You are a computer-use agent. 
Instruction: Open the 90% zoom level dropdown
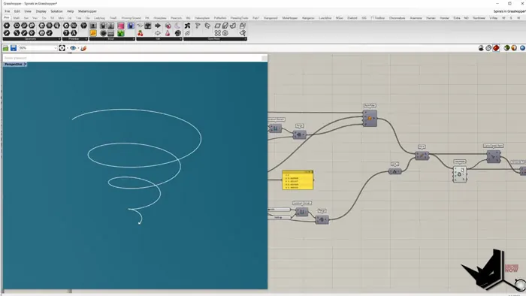click(38, 48)
